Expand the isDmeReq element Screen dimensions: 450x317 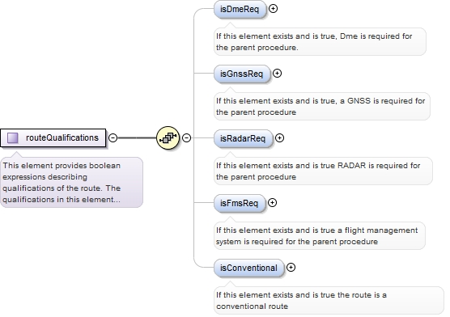pyautogui.click(x=274, y=9)
